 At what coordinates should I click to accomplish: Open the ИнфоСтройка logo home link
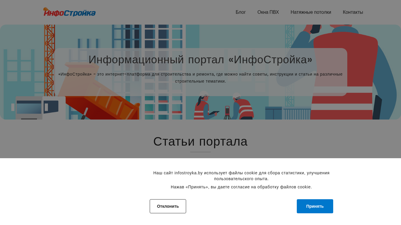coord(70,12)
